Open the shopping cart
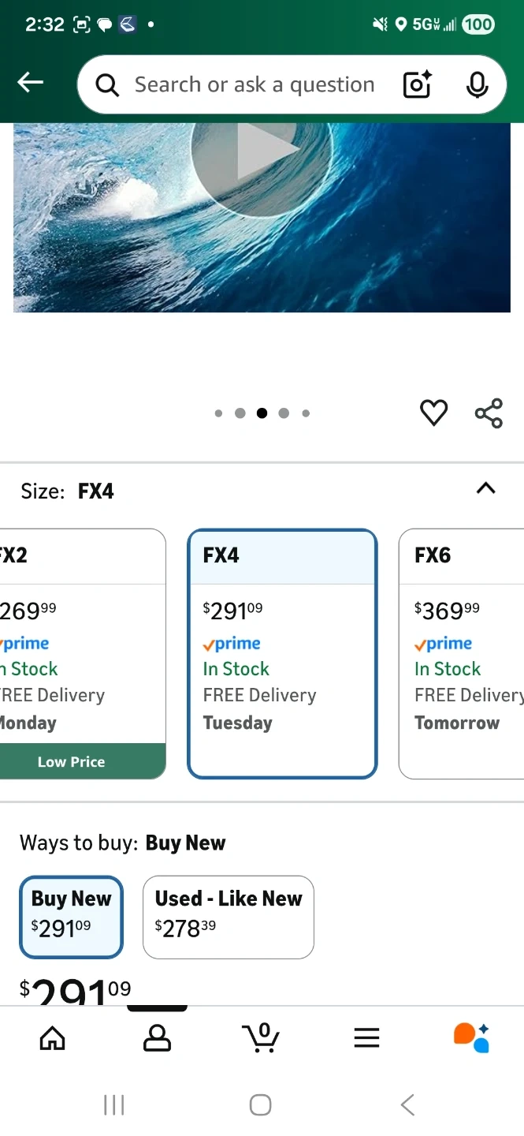The height and width of the screenshot is (1136, 524). pyautogui.click(x=261, y=1038)
